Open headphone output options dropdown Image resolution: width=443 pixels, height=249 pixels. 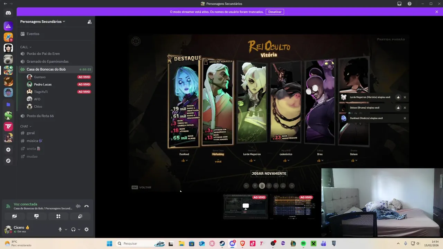tap(79, 229)
